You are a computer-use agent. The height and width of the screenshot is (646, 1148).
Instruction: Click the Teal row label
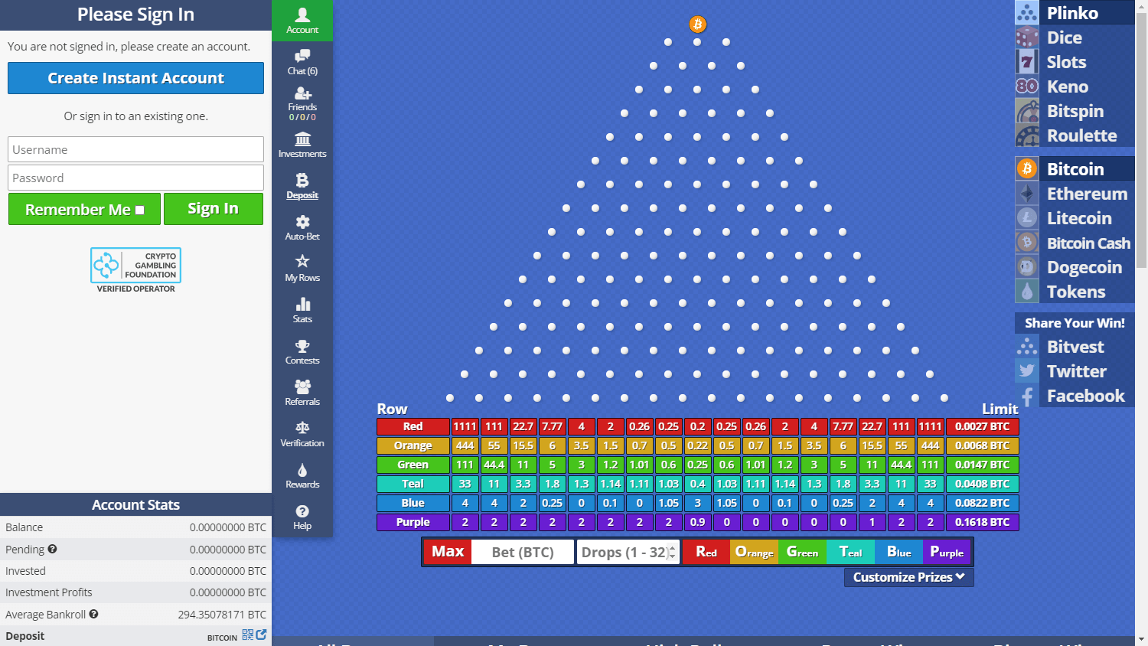click(x=413, y=484)
